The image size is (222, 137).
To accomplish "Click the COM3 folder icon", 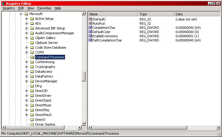I will tap(32, 52).
